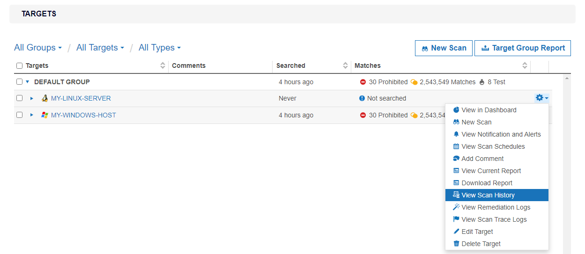
Task: Click the gear icon for MY-LINUX-SERVER
Action: pos(541,98)
